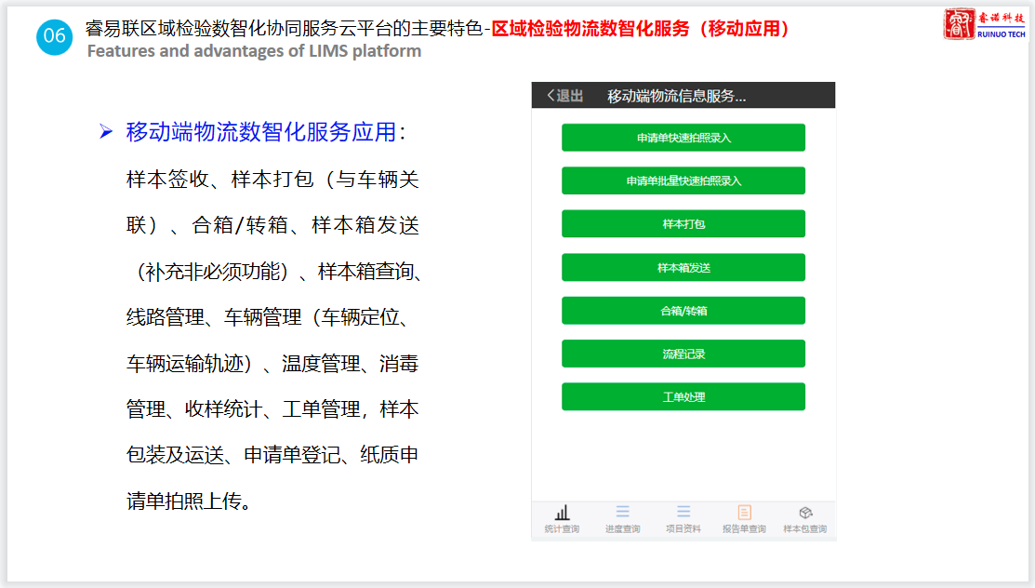
Task: Tap the 样本包查询 package icon
Action: [x=805, y=513]
